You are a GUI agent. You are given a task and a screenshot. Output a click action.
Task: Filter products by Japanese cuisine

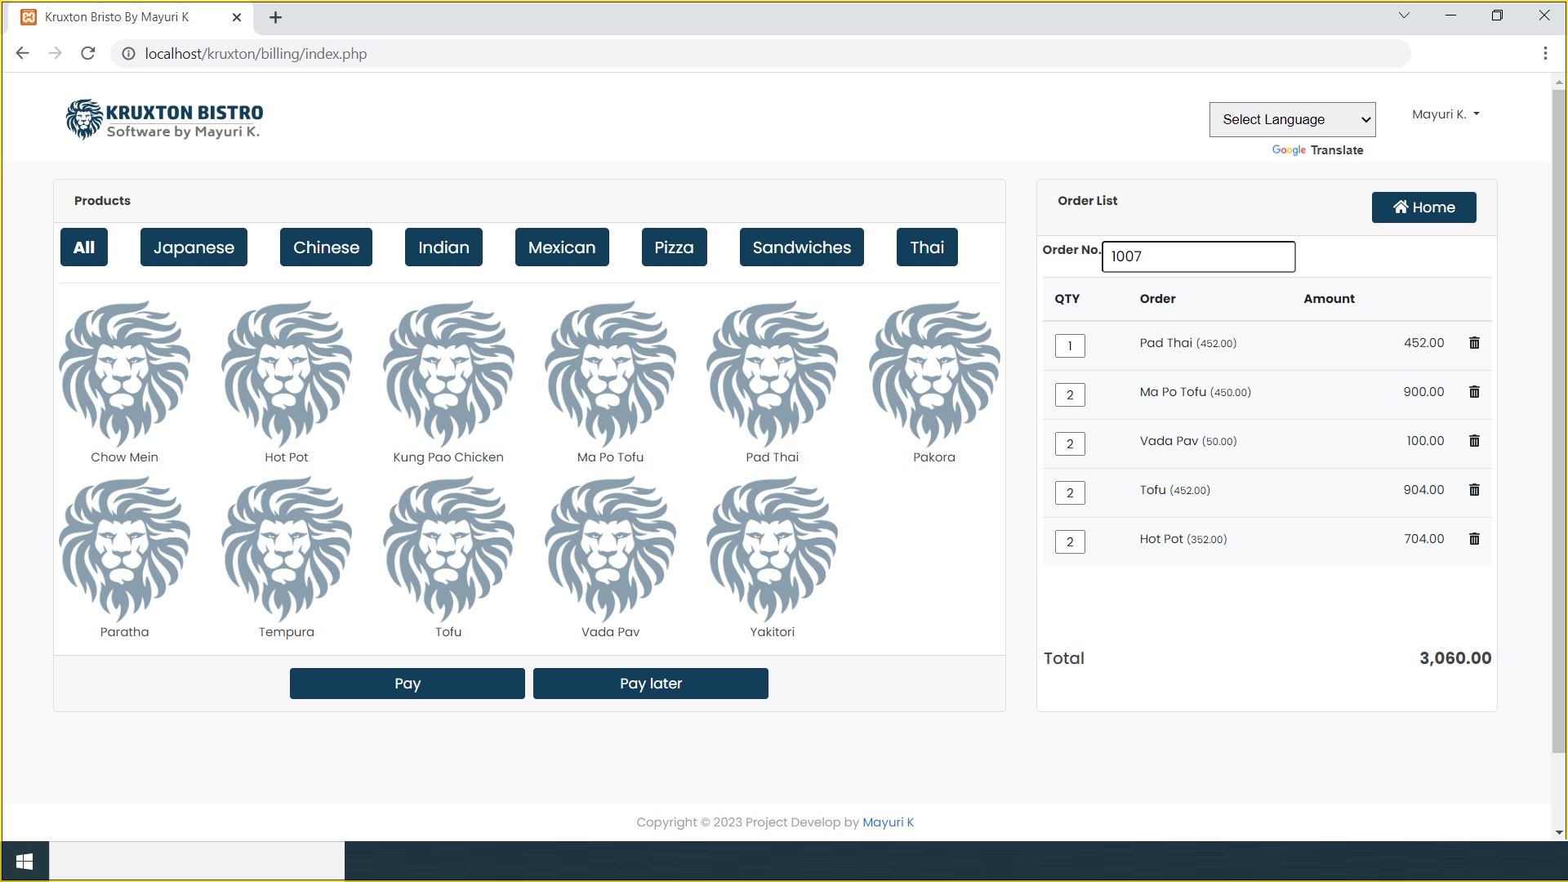tap(194, 247)
